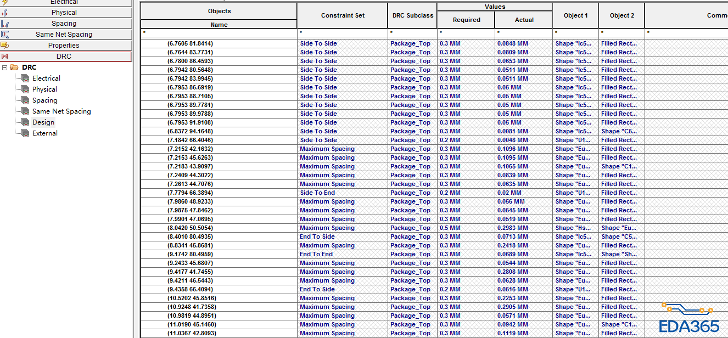728x338 pixels.
Task: Select Physical worksheet under DRC tree
Action: [x=44, y=89]
